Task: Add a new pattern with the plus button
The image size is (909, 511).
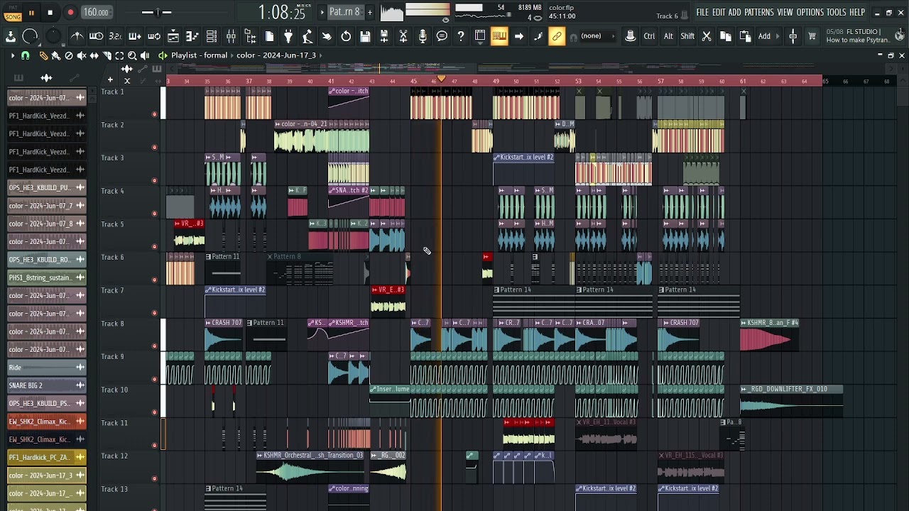Action: pyautogui.click(x=369, y=12)
